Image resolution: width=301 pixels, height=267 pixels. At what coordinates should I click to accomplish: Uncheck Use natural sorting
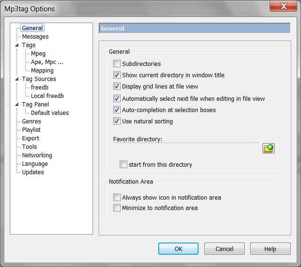[x=117, y=121]
